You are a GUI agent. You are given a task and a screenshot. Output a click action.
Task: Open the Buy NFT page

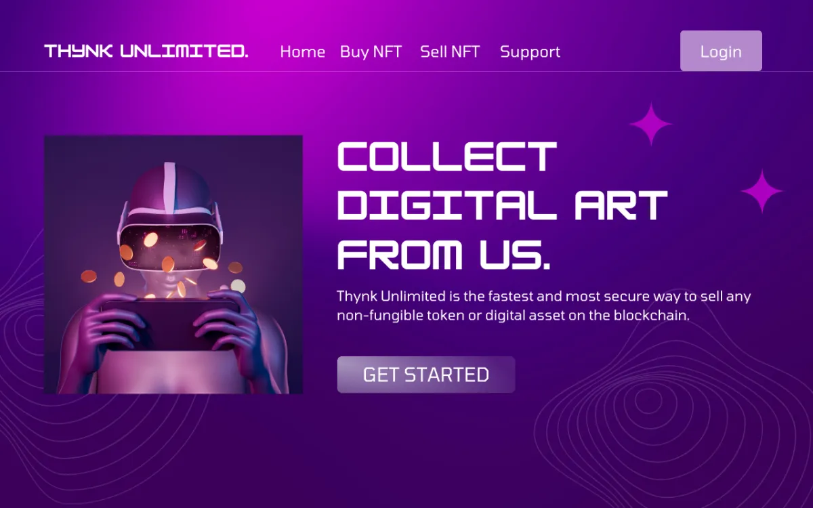tap(371, 51)
